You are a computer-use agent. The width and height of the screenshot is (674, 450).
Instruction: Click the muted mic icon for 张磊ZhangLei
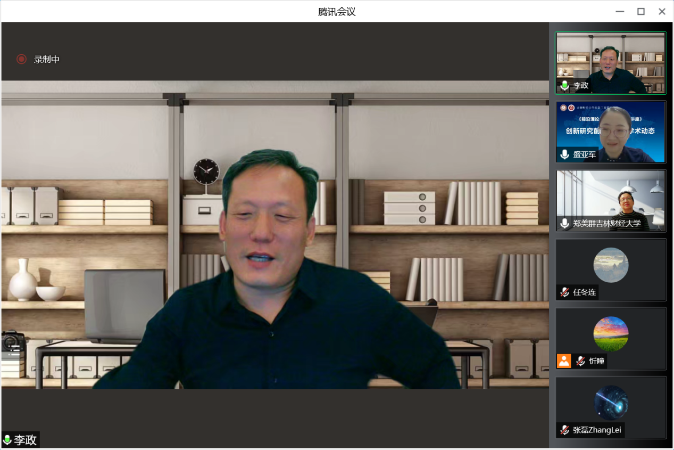pyautogui.click(x=564, y=430)
